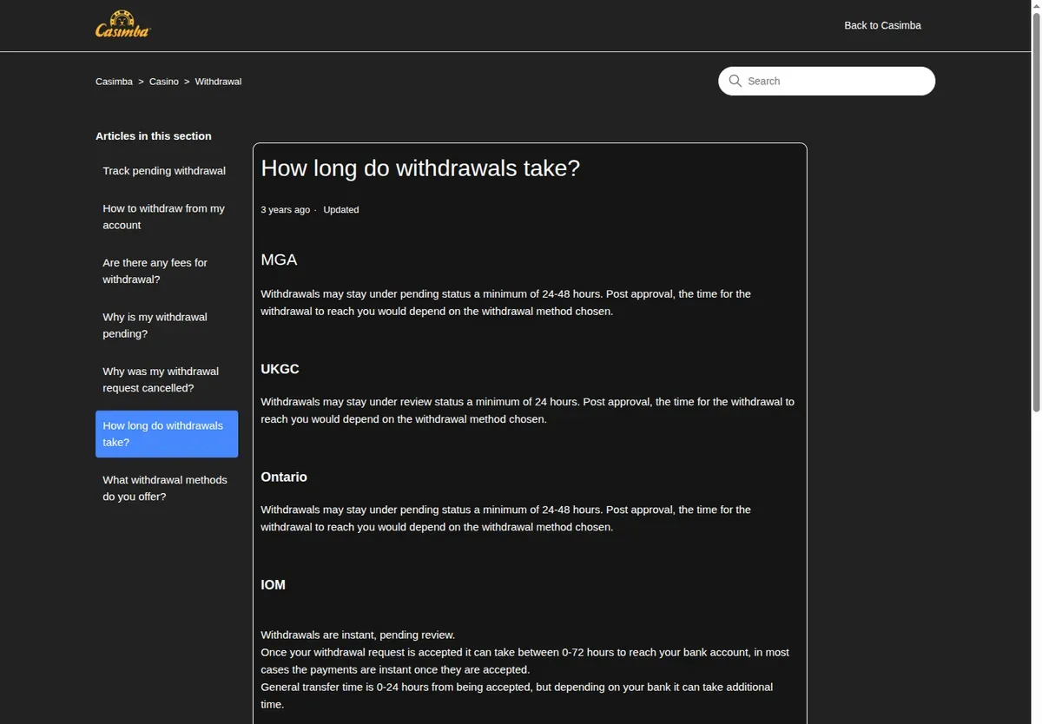Open Track pending withdrawal article

click(167, 171)
